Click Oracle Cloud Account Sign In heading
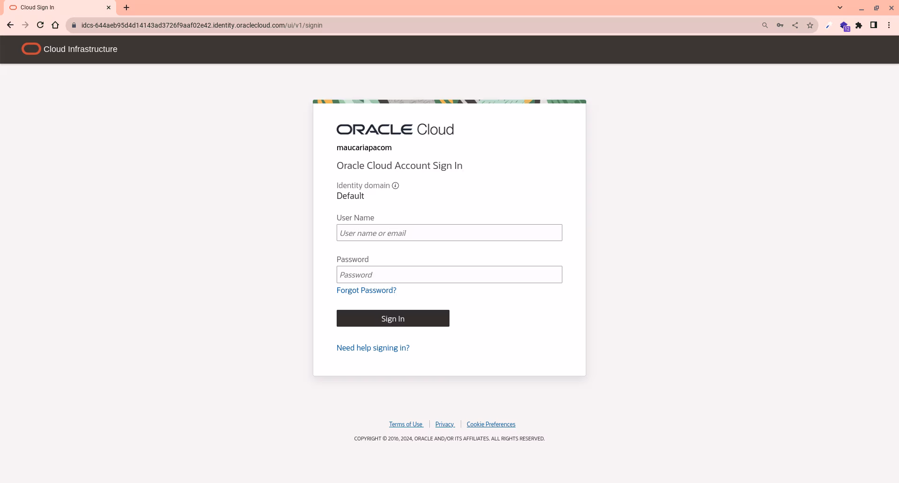Viewport: 899px width, 483px height. (x=399, y=166)
